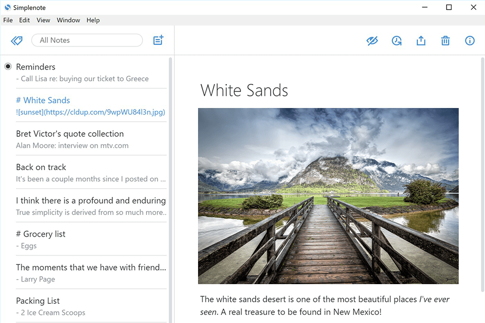The image size is (485, 323).
Task: Minimize the Simplenote window
Action: coord(425,8)
